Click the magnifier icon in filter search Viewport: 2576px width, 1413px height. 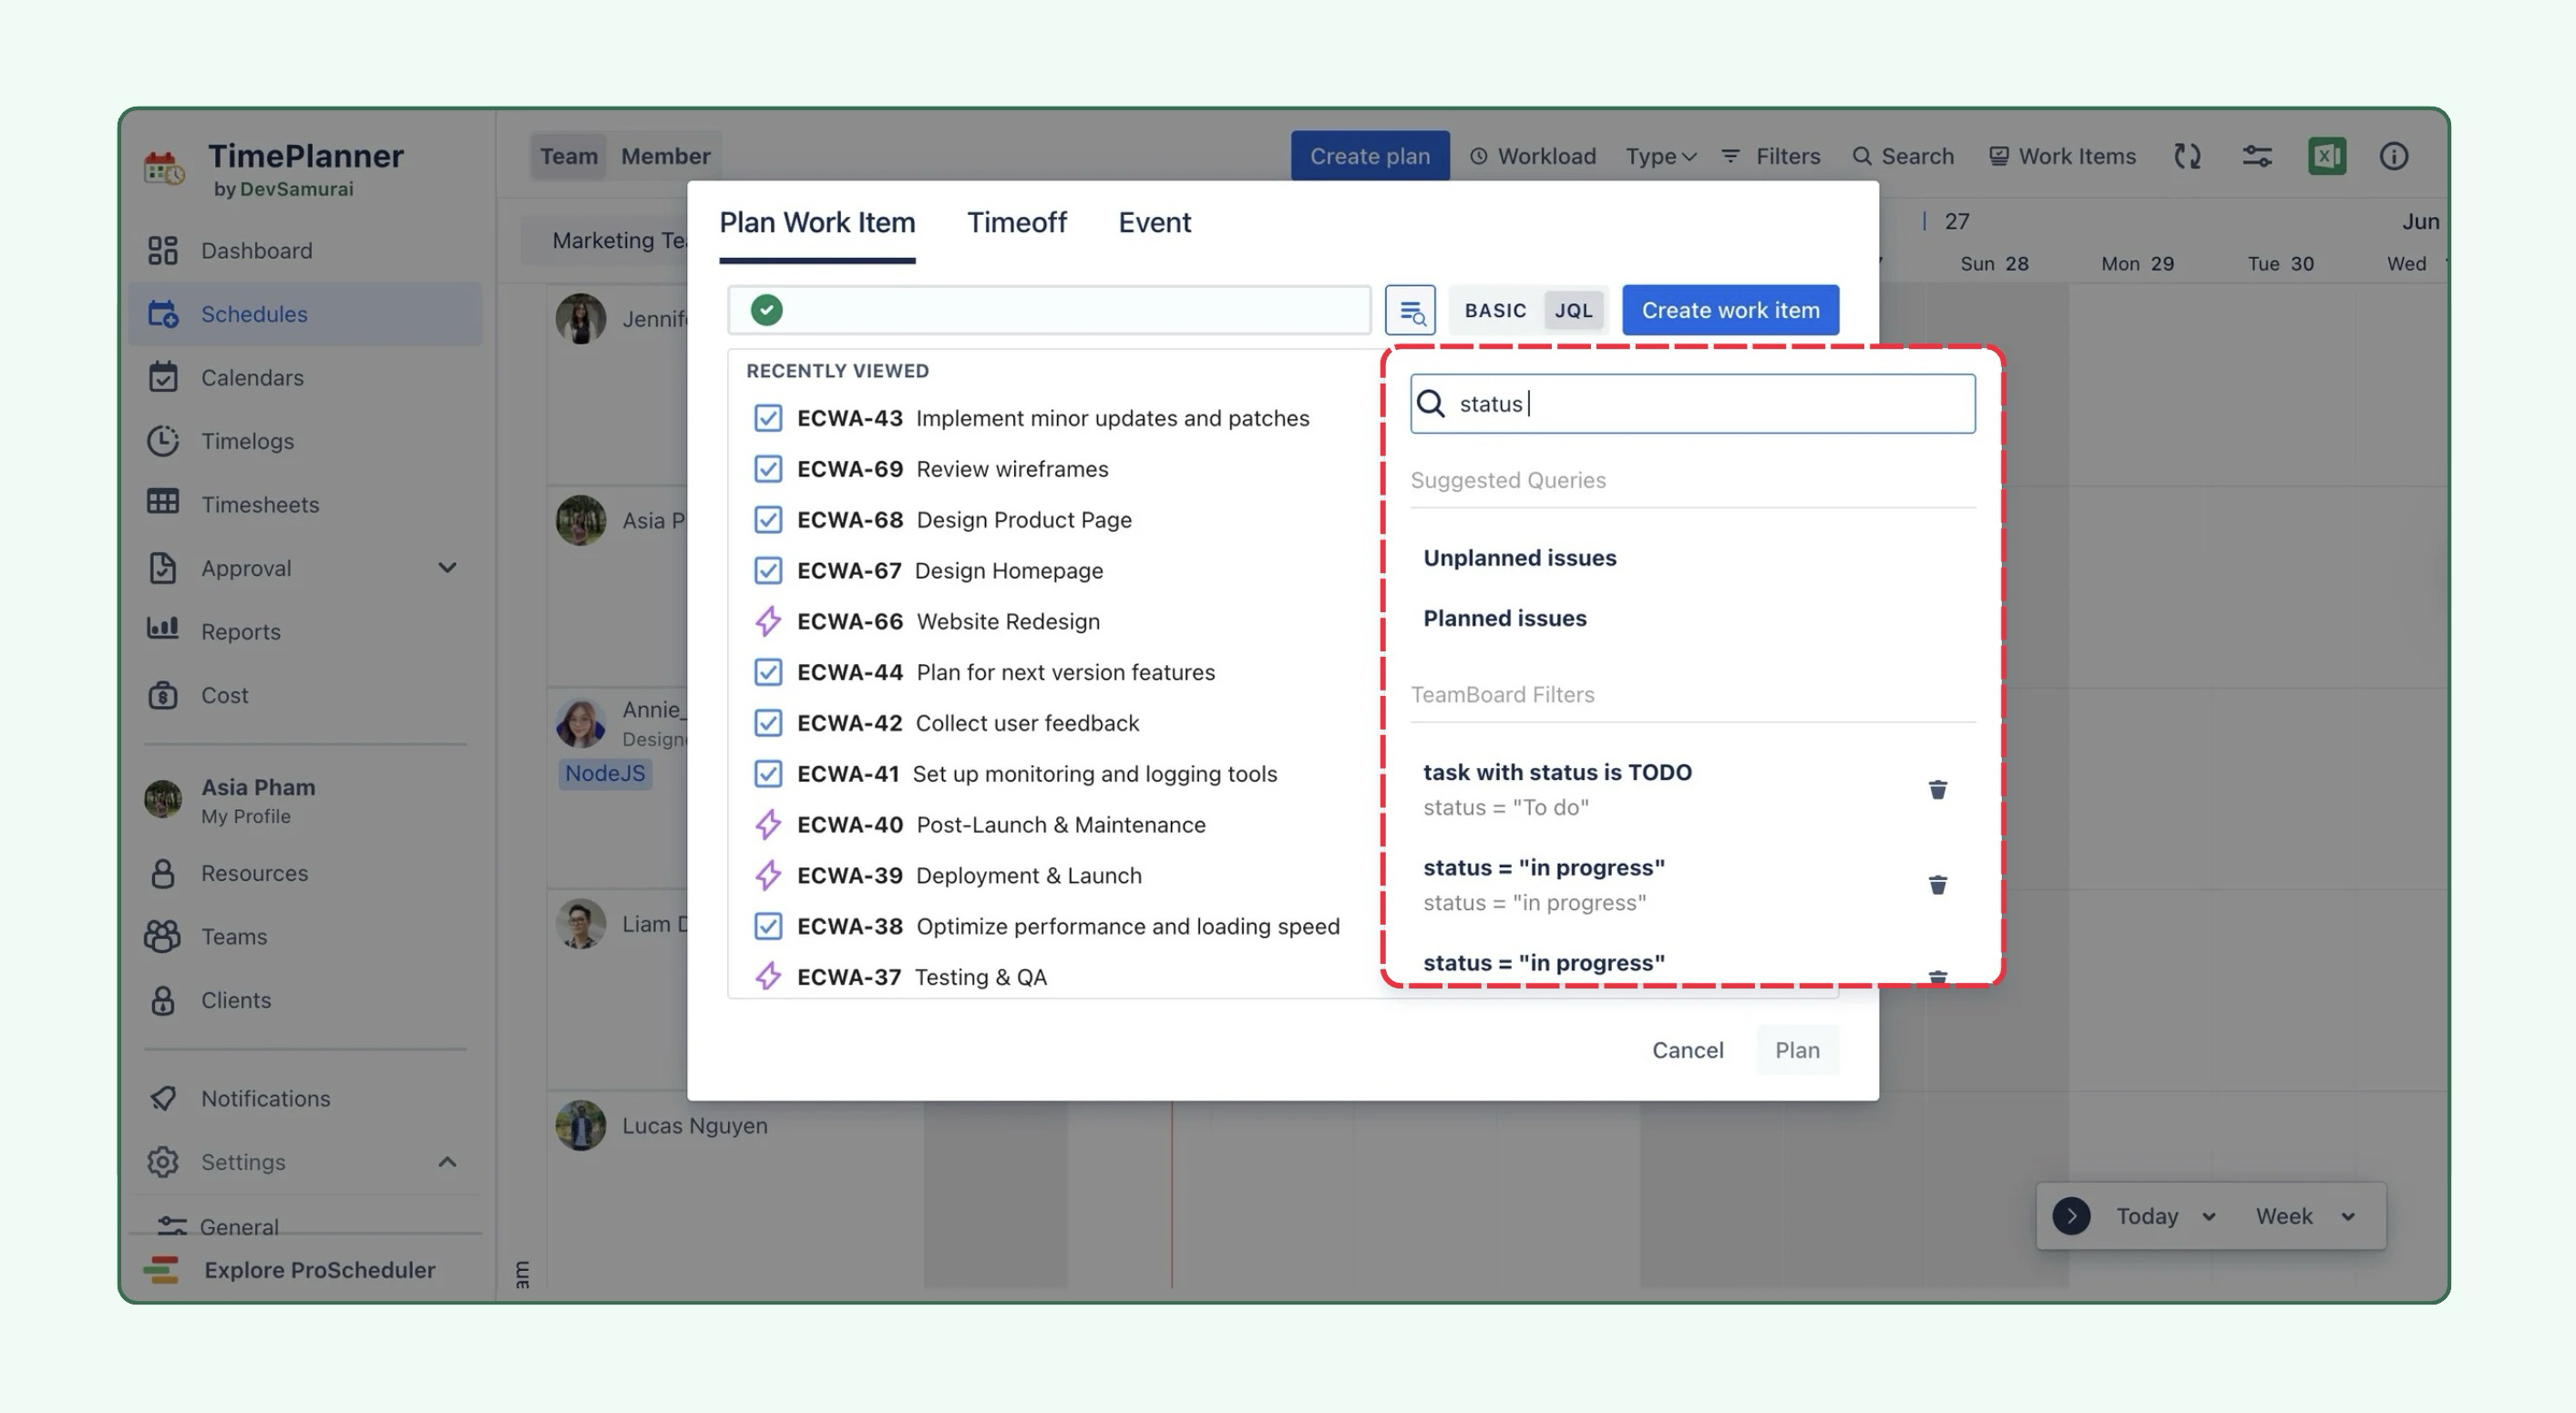[x=1432, y=403]
